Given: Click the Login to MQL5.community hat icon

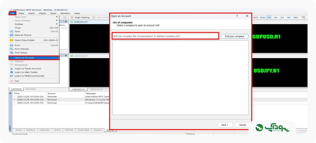Looking at the screenshot, I should [11, 76].
